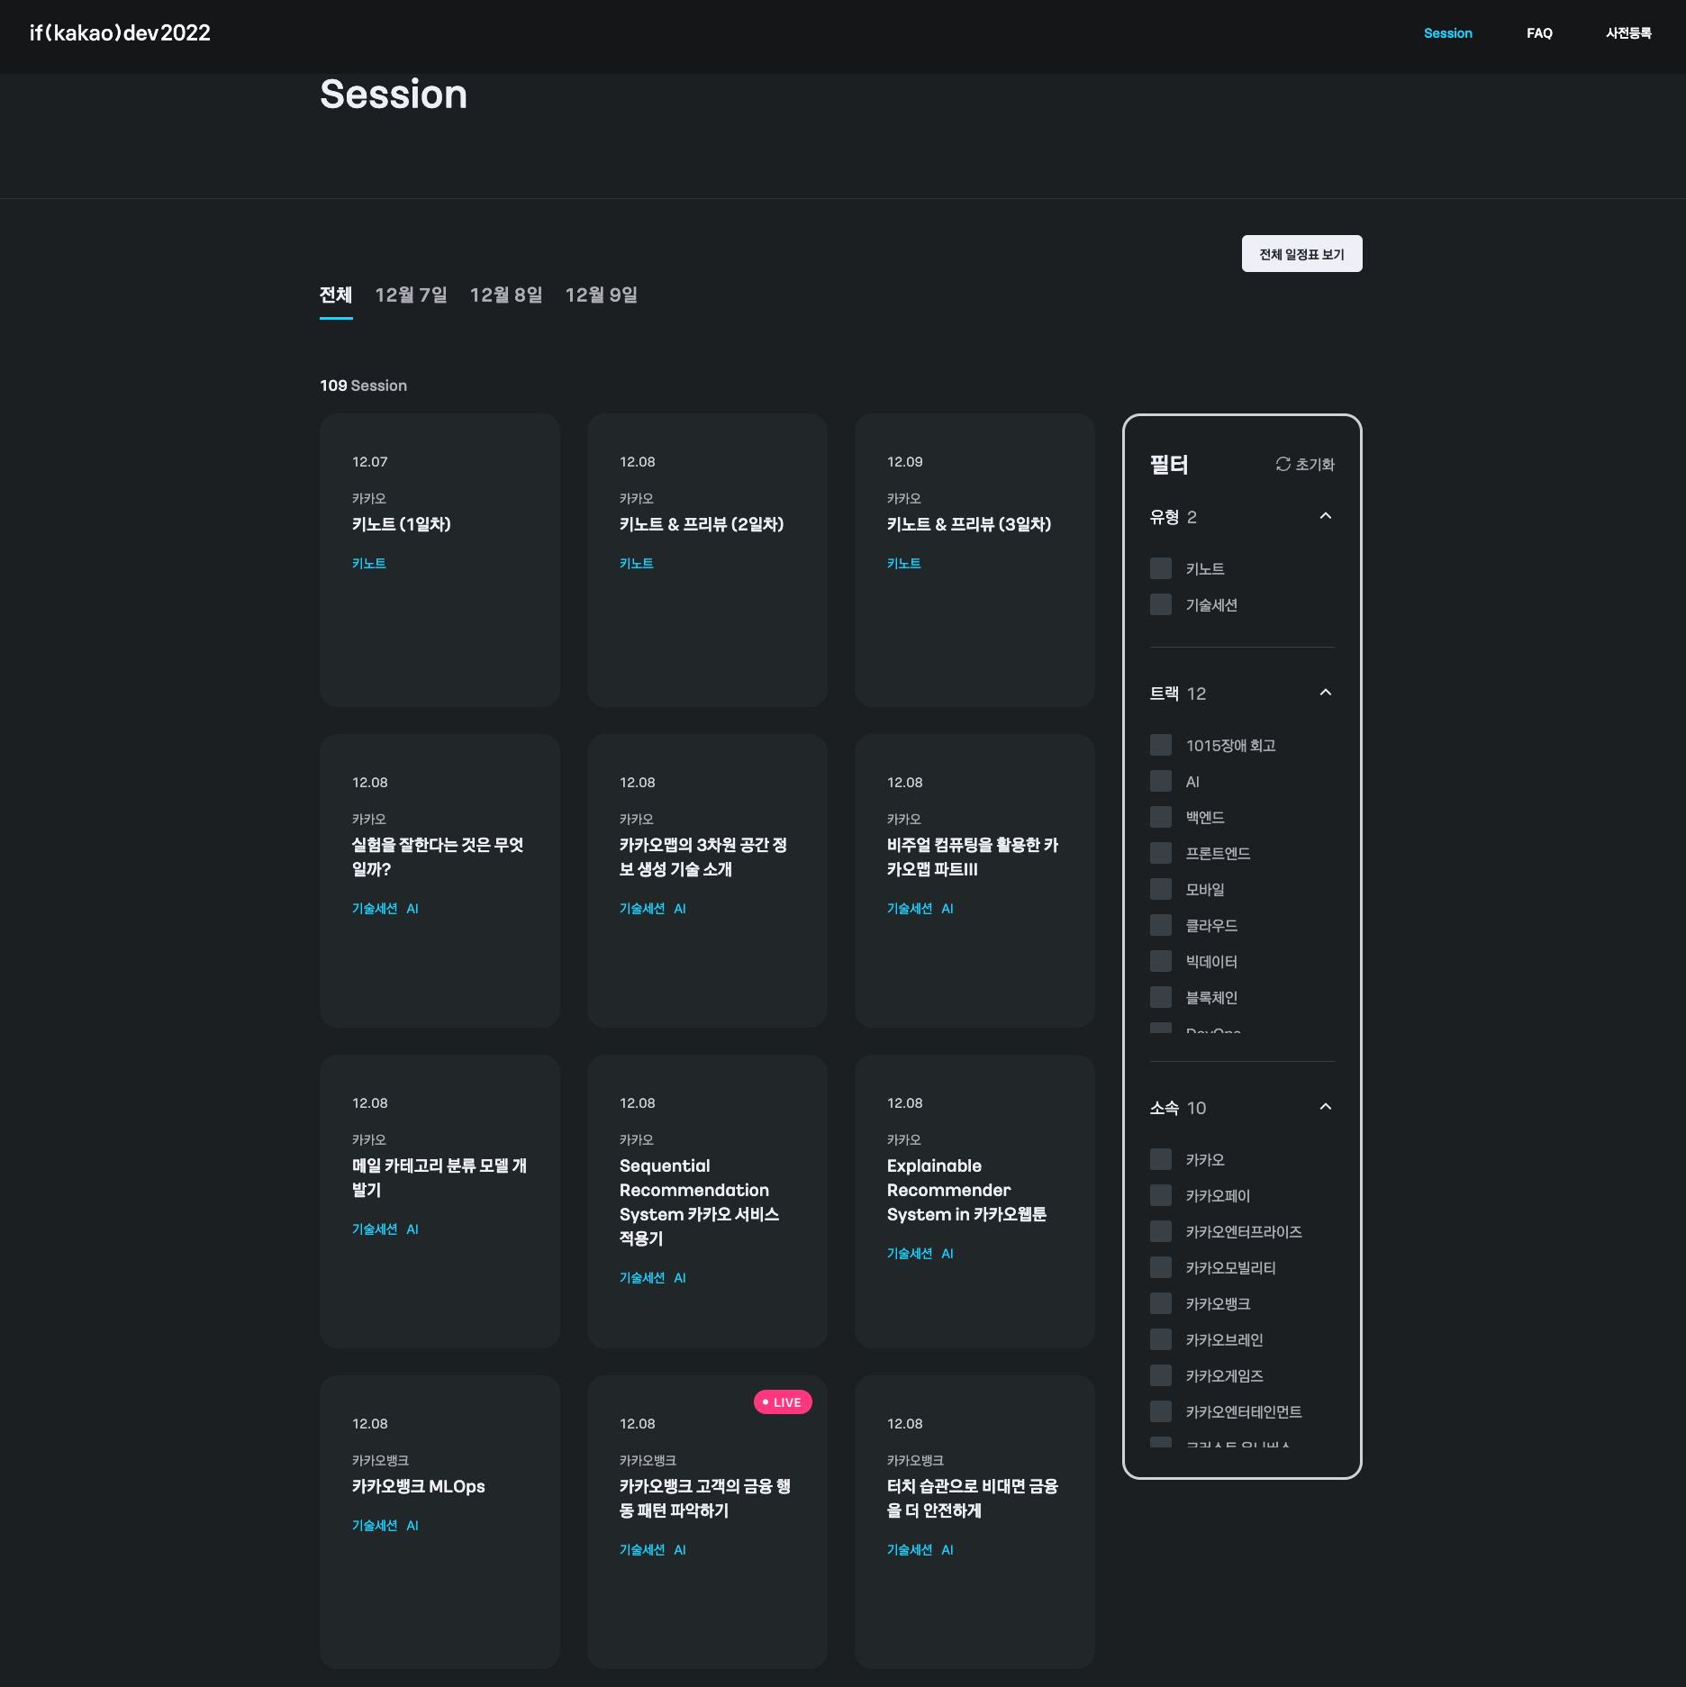Check the 백엔드 track checkbox
This screenshot has width=1686, height=1687.
point(1161,817)
